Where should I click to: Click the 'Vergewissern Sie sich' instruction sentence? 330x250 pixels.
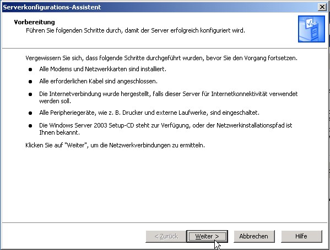point(161,58)
